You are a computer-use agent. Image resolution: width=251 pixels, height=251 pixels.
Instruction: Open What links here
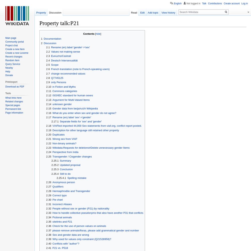coord(13,98)
